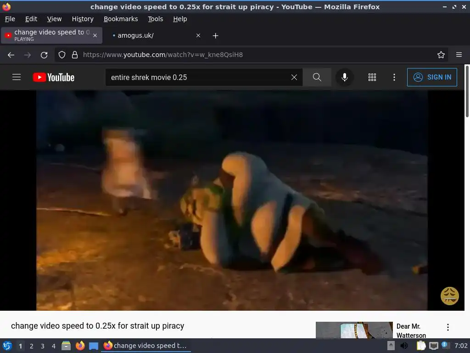Focus the Firefox URL address bar

click(252, 55)
